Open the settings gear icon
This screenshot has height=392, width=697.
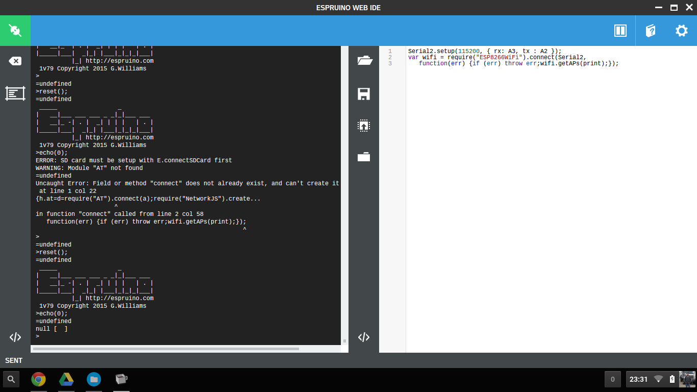tap(682, 31)
